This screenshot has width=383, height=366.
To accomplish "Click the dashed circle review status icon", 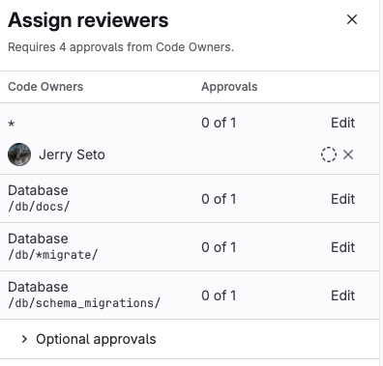I will tap(329, 155).
